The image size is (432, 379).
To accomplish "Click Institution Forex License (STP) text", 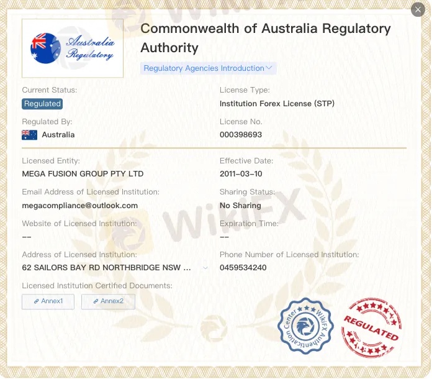I will 277,104.
